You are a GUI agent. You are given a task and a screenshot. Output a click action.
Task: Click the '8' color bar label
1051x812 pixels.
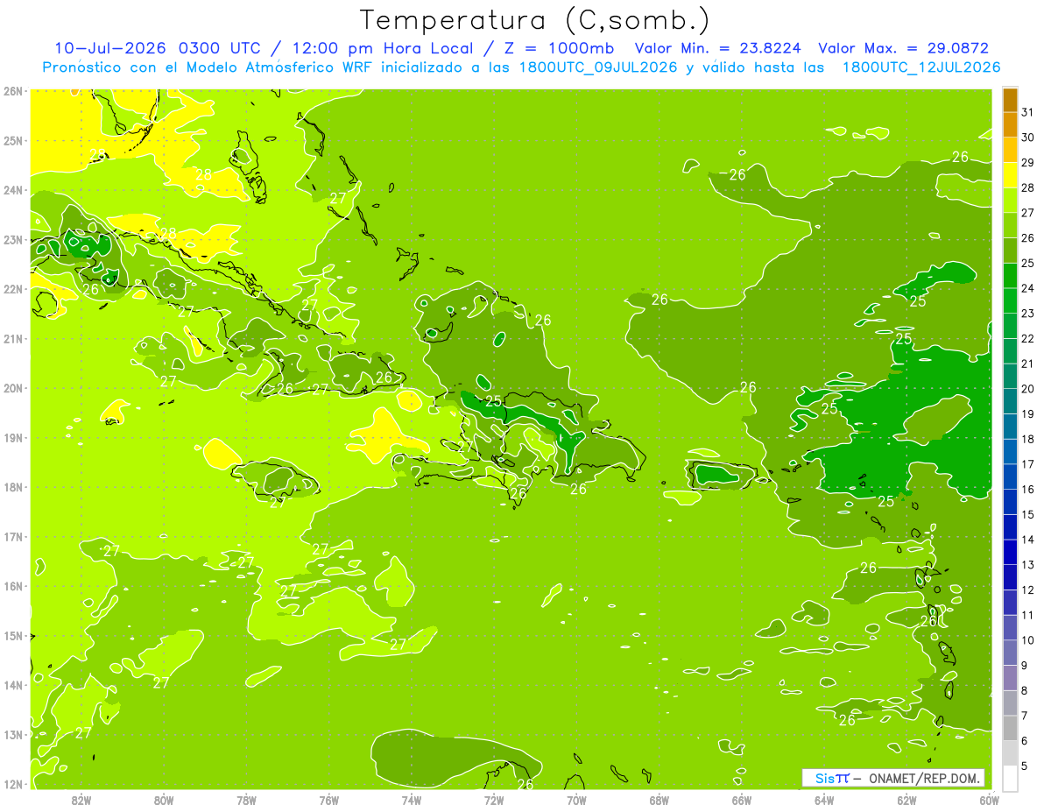pos(1026,691)
